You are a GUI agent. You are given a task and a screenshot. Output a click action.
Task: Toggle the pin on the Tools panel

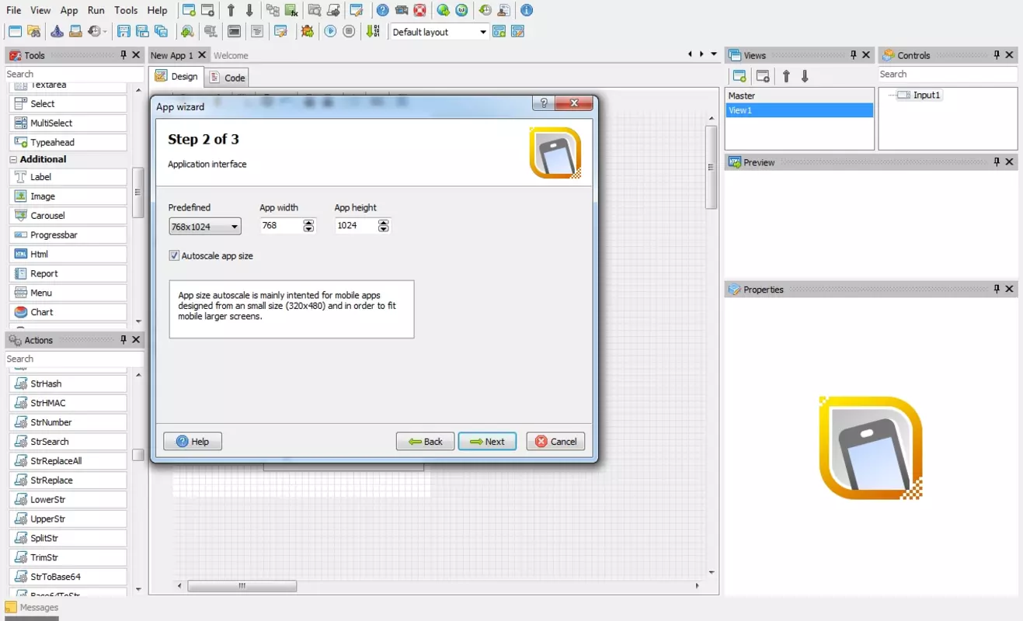point(123,55)
